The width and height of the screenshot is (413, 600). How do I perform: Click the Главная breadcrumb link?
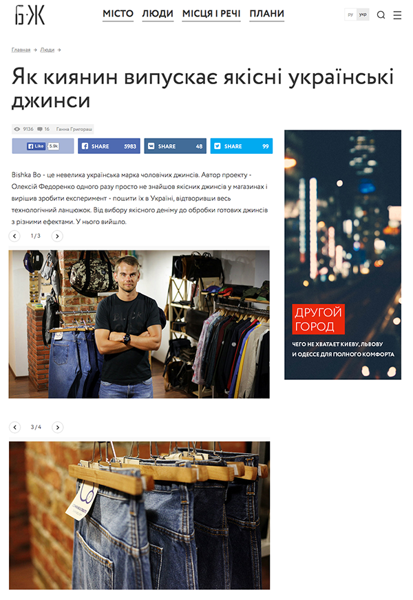pos(21,50)
